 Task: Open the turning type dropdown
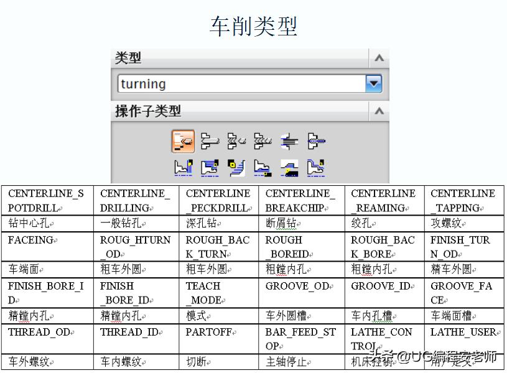click(x=374, y=83)
